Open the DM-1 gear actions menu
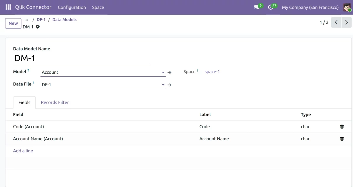This screenshot has width=353, height=187. point(38,27)
